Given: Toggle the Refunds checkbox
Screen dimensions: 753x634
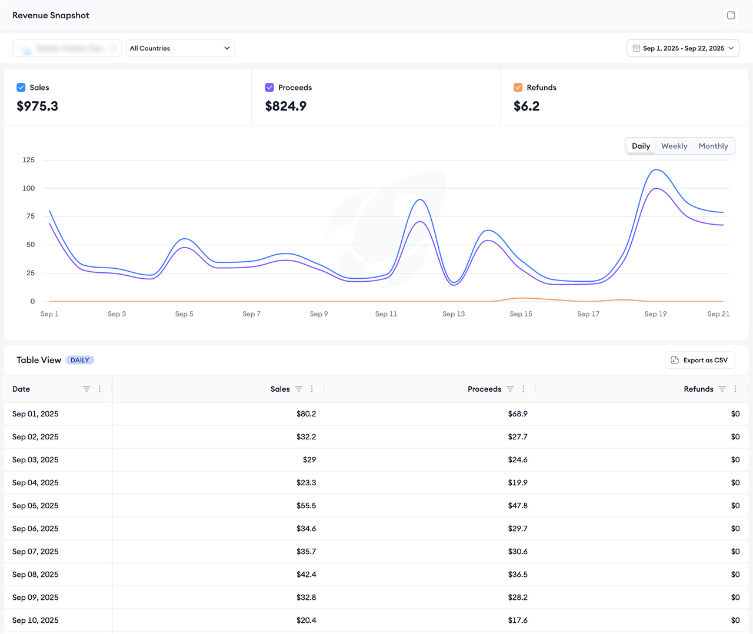Looking at the screenshot, I should (x=518, y=88).
